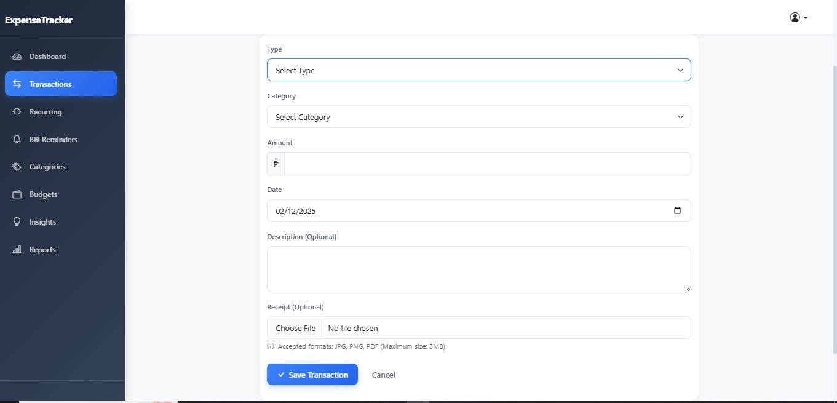Viewport: 837px width, 403px height.
Task: Click the Save Transaction button
Action: pyautogui.click(x=312, y=375)
